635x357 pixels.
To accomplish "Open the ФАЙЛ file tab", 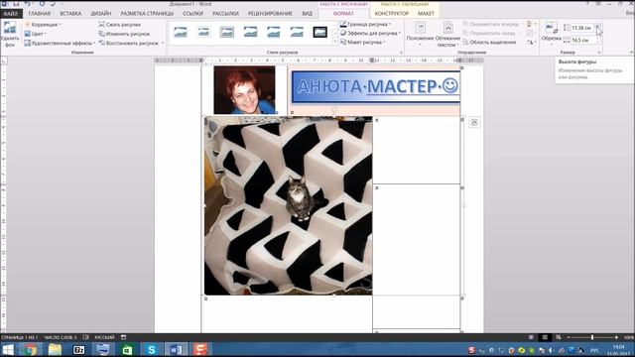I will click(11, 14).
